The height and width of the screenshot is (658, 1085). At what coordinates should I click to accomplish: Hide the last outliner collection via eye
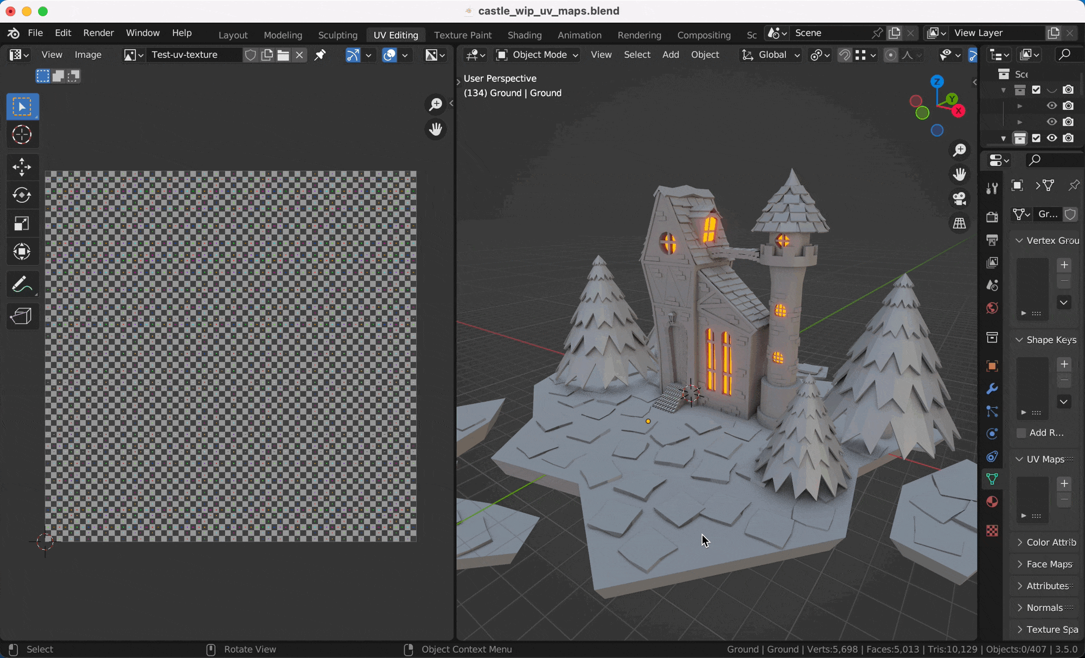(x=1052, y=138)
